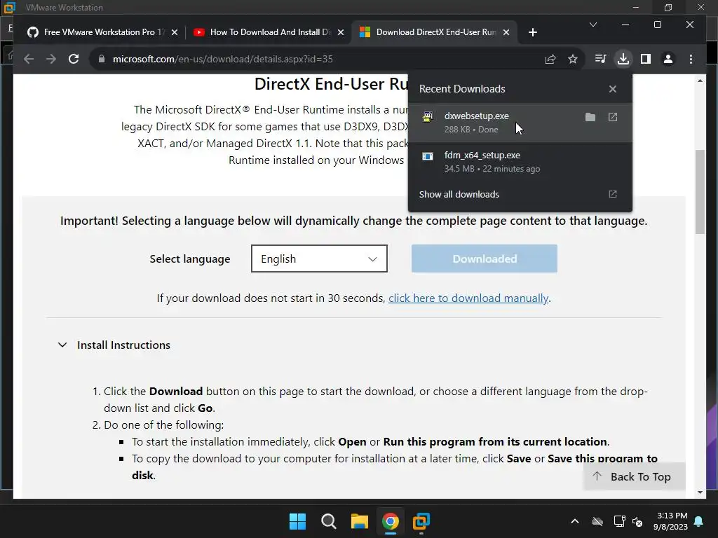This screenshot has height=538, width=718.
Task: Close the YouTube How To Download tab
Action: 340,32
